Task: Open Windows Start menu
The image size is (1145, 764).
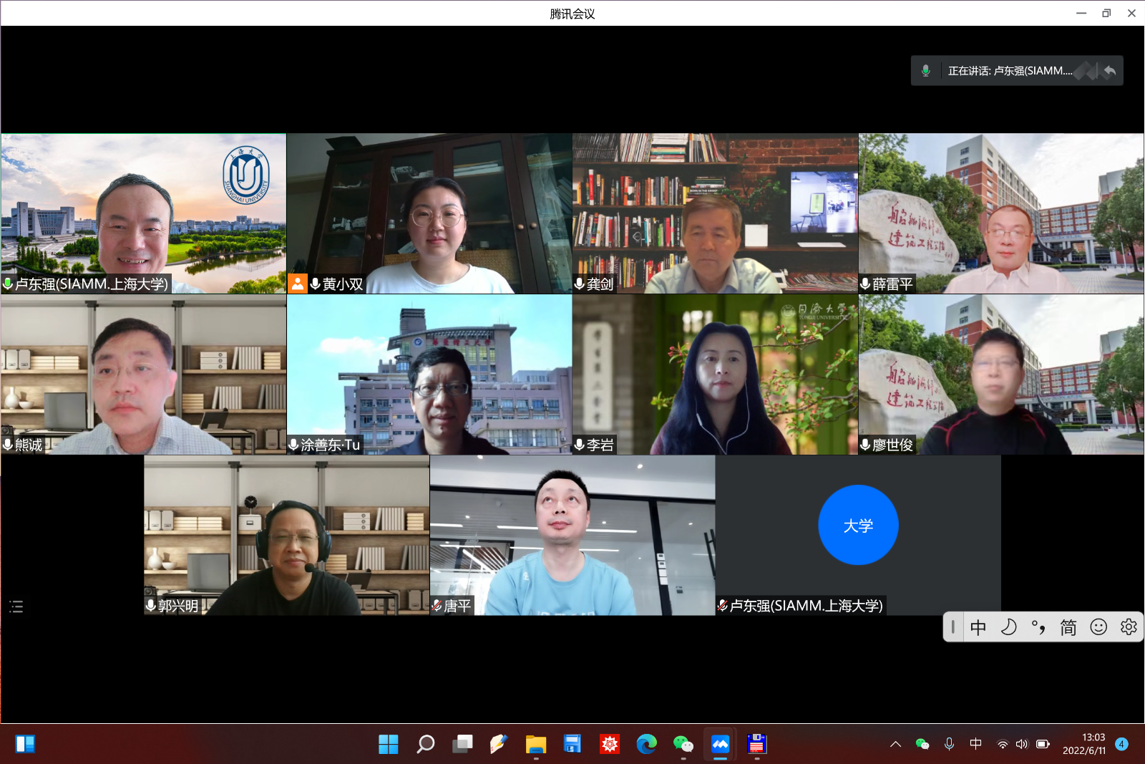Action: 389,744
